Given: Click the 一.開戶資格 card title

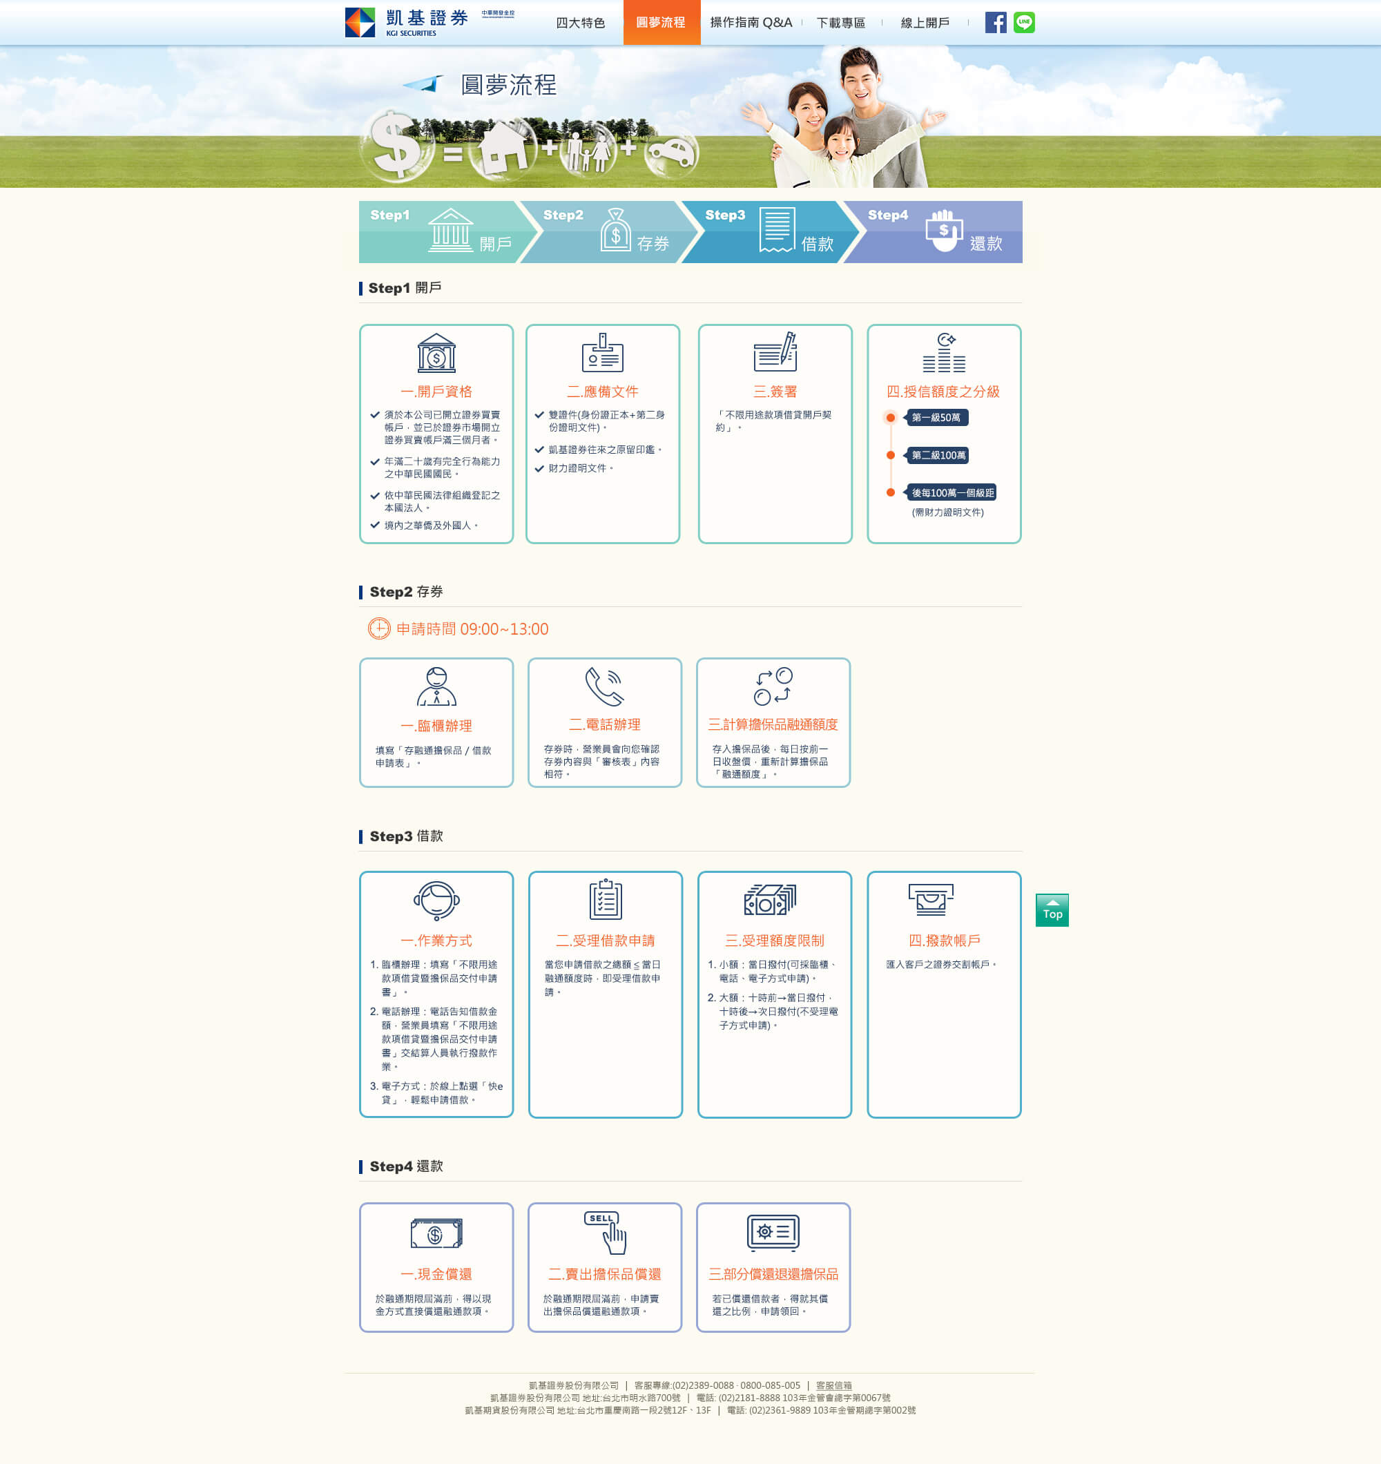Looking at the screenshot, I should pyautogui.click(x=436, y=392).
